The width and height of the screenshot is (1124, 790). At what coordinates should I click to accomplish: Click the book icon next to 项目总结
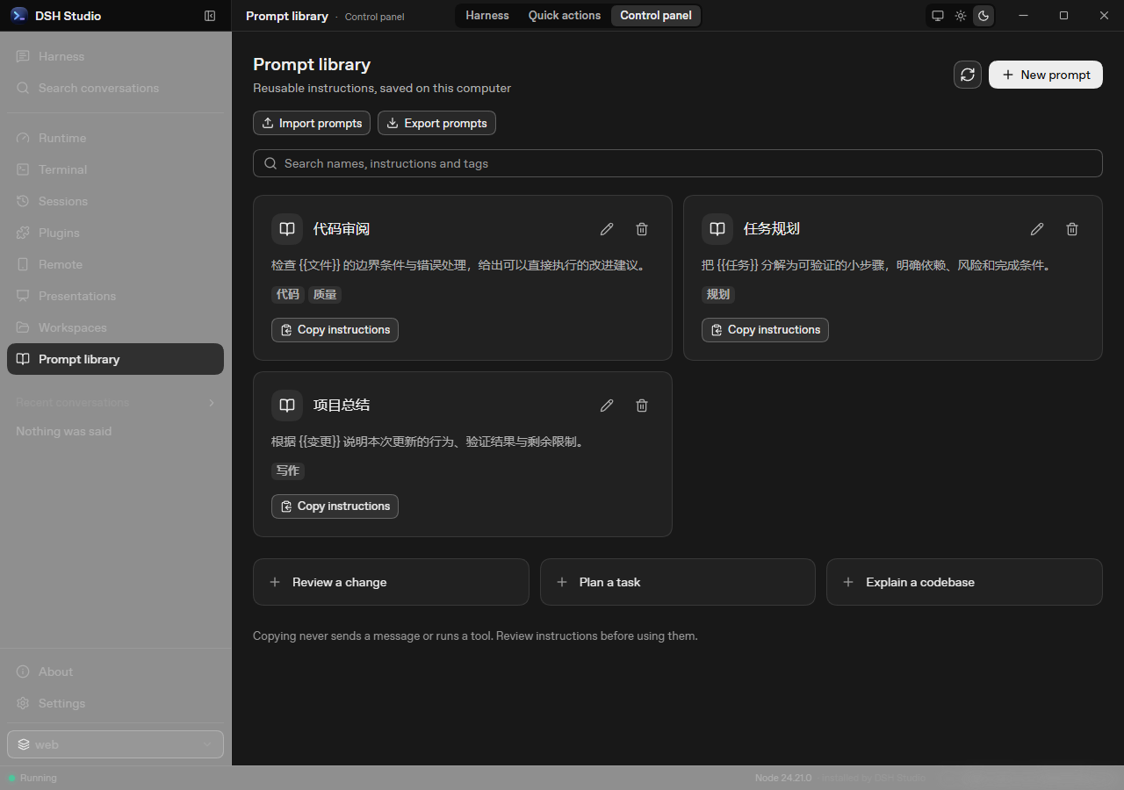click(287, 406)
